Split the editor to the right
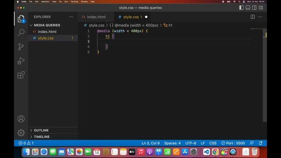Image resolution: width=281 pixels, height=158 pixels. 252,17
